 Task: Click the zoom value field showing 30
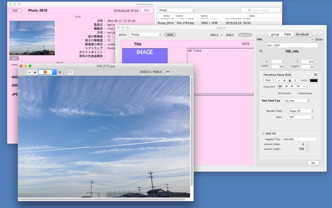coord(45,72)
